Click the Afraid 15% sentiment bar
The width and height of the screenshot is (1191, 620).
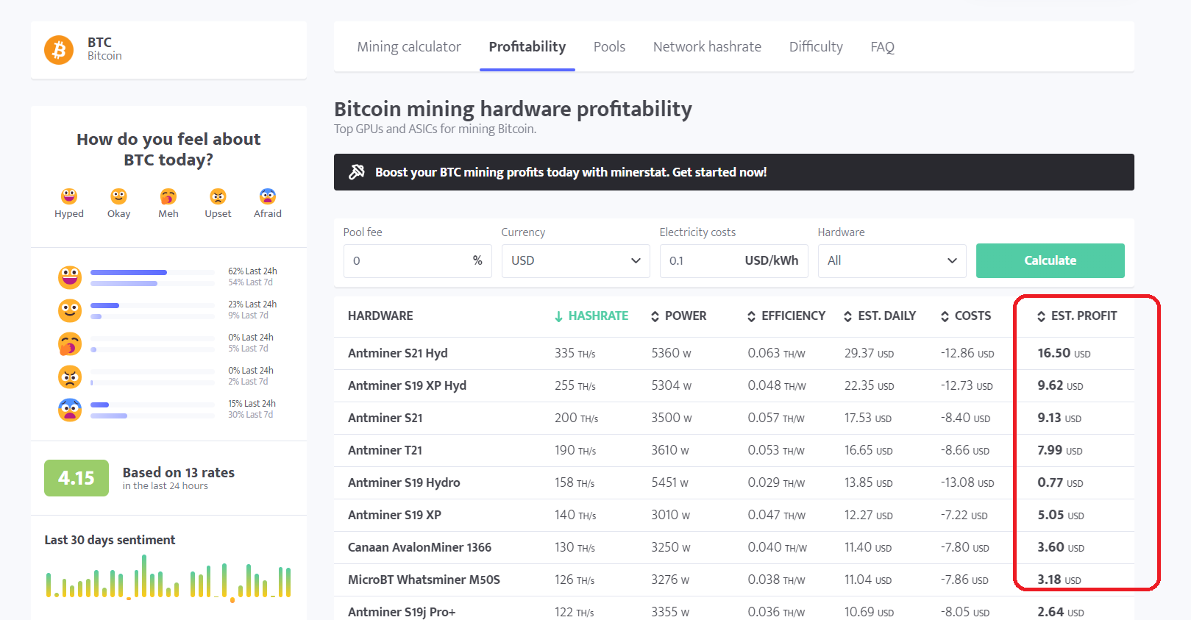[x=152, y=405]
